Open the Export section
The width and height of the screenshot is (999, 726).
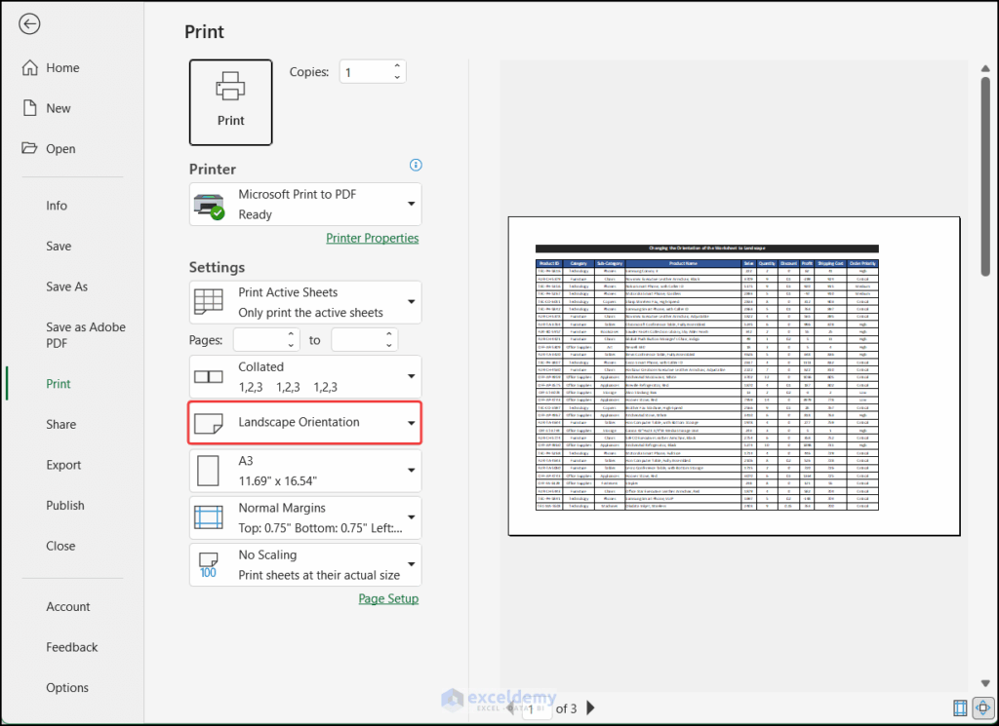point(63,465)
